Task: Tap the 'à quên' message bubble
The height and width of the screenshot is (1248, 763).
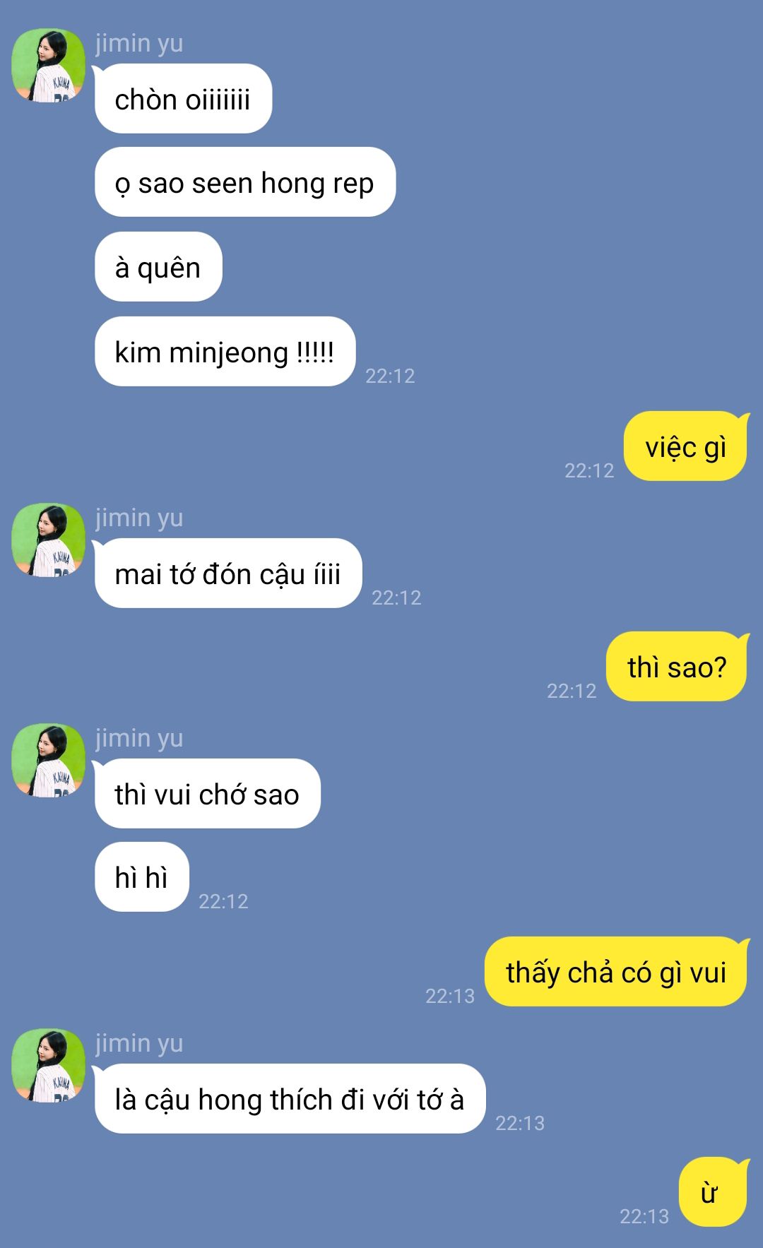Action: coord(158,267)
